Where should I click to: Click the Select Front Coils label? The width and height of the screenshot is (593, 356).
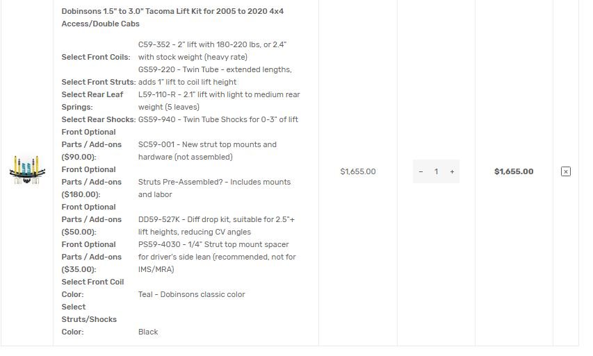coord(96,57)
